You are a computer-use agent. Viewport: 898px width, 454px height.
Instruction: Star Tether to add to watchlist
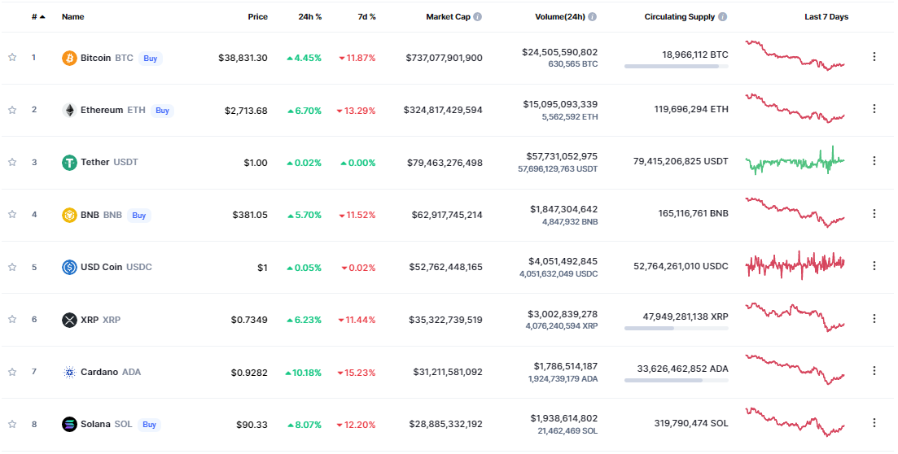pos(12,162)
